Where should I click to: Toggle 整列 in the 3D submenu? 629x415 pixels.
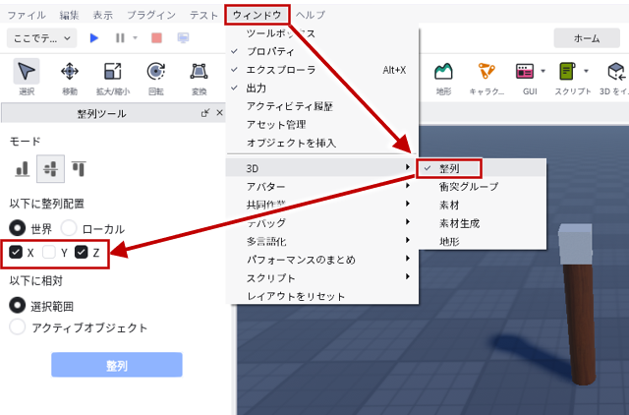tap(482, 168)
